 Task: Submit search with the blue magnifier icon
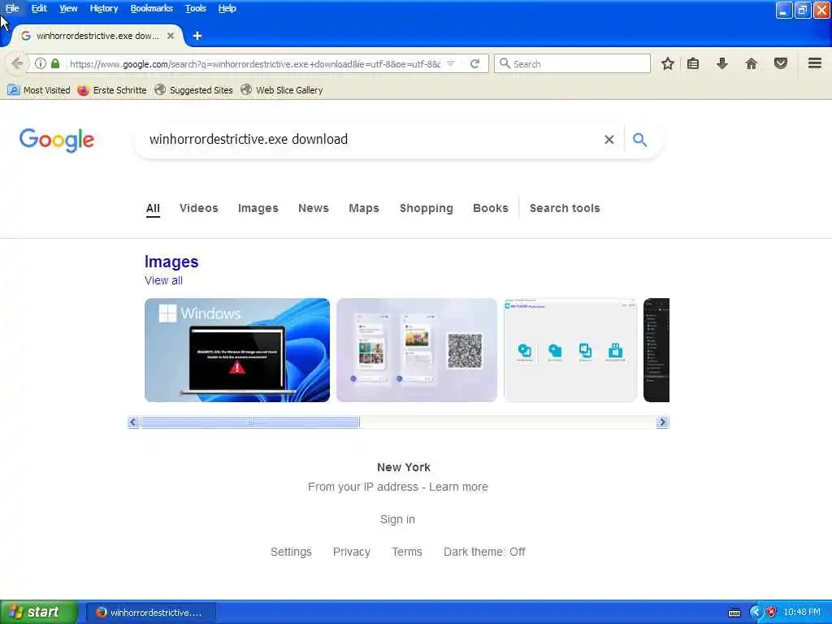click(640, 140)
